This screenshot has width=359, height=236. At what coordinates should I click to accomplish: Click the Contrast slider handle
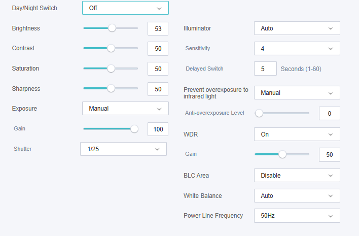coord(111,48)
